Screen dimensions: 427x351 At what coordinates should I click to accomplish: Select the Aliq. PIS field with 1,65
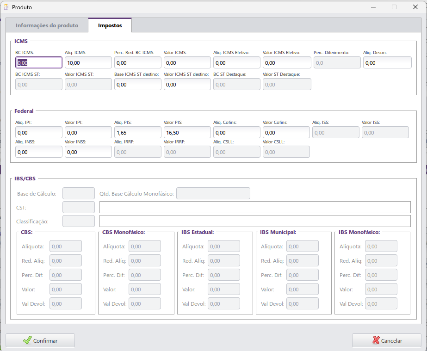(x=137, y=133)
